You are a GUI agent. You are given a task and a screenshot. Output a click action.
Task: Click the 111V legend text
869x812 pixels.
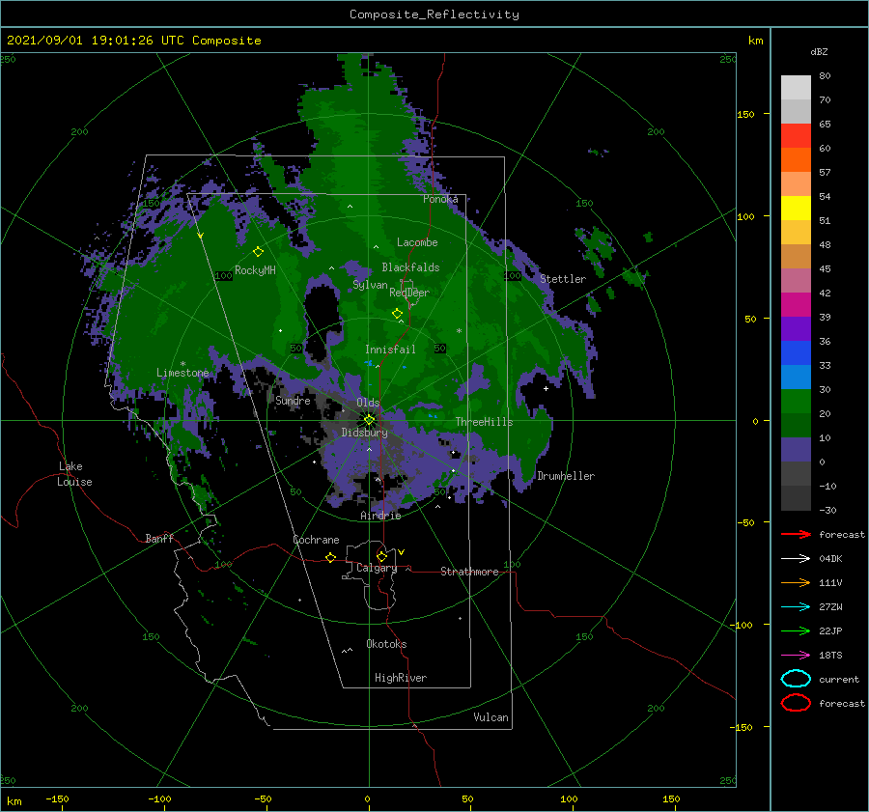tap(830, 582)
